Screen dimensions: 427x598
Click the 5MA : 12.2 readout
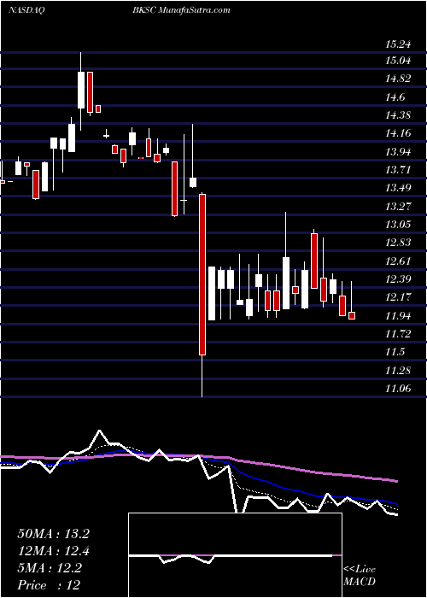click(49, 568)
